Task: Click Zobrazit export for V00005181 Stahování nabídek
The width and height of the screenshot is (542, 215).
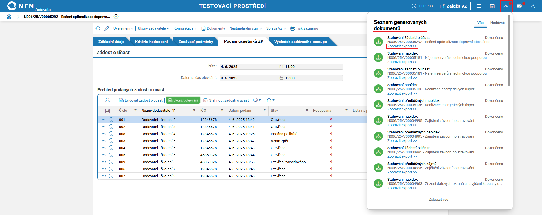Action: coord(402,62)
